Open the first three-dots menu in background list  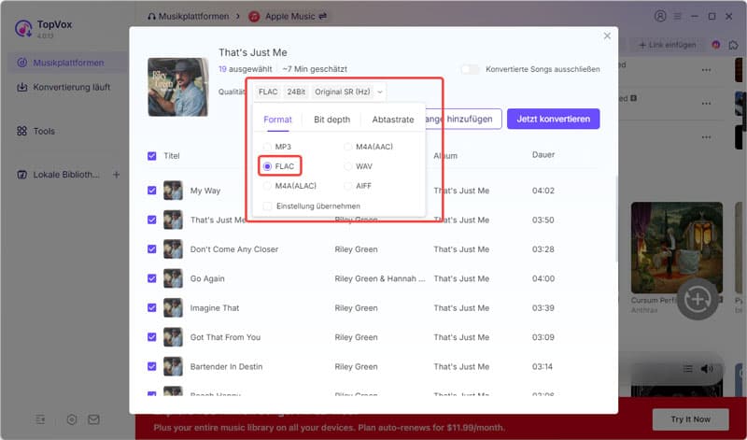[706, 70]
